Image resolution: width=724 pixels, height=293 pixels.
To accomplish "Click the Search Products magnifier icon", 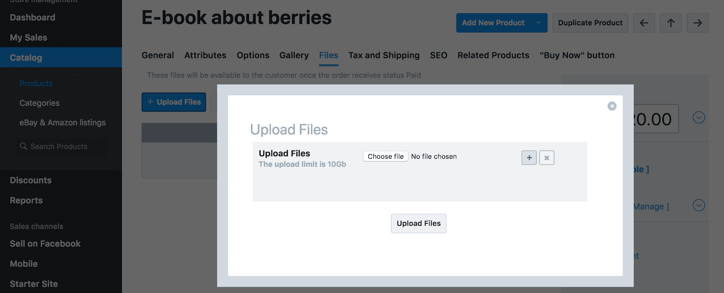I will tap(24, 146).
